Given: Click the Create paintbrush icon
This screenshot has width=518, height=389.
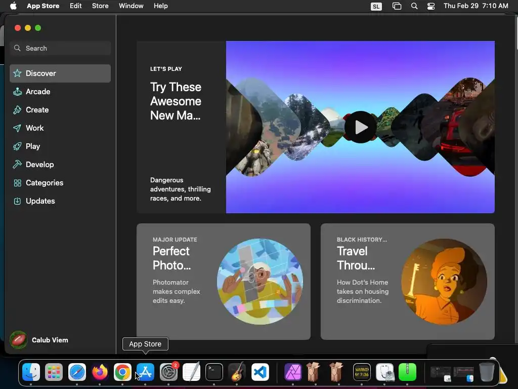Looking at the screenshot, I should coord(17,110).
